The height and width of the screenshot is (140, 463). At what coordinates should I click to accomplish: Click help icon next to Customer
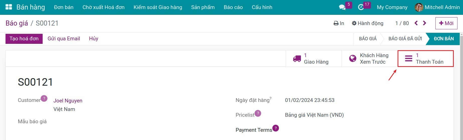click(x=44, y=98)
